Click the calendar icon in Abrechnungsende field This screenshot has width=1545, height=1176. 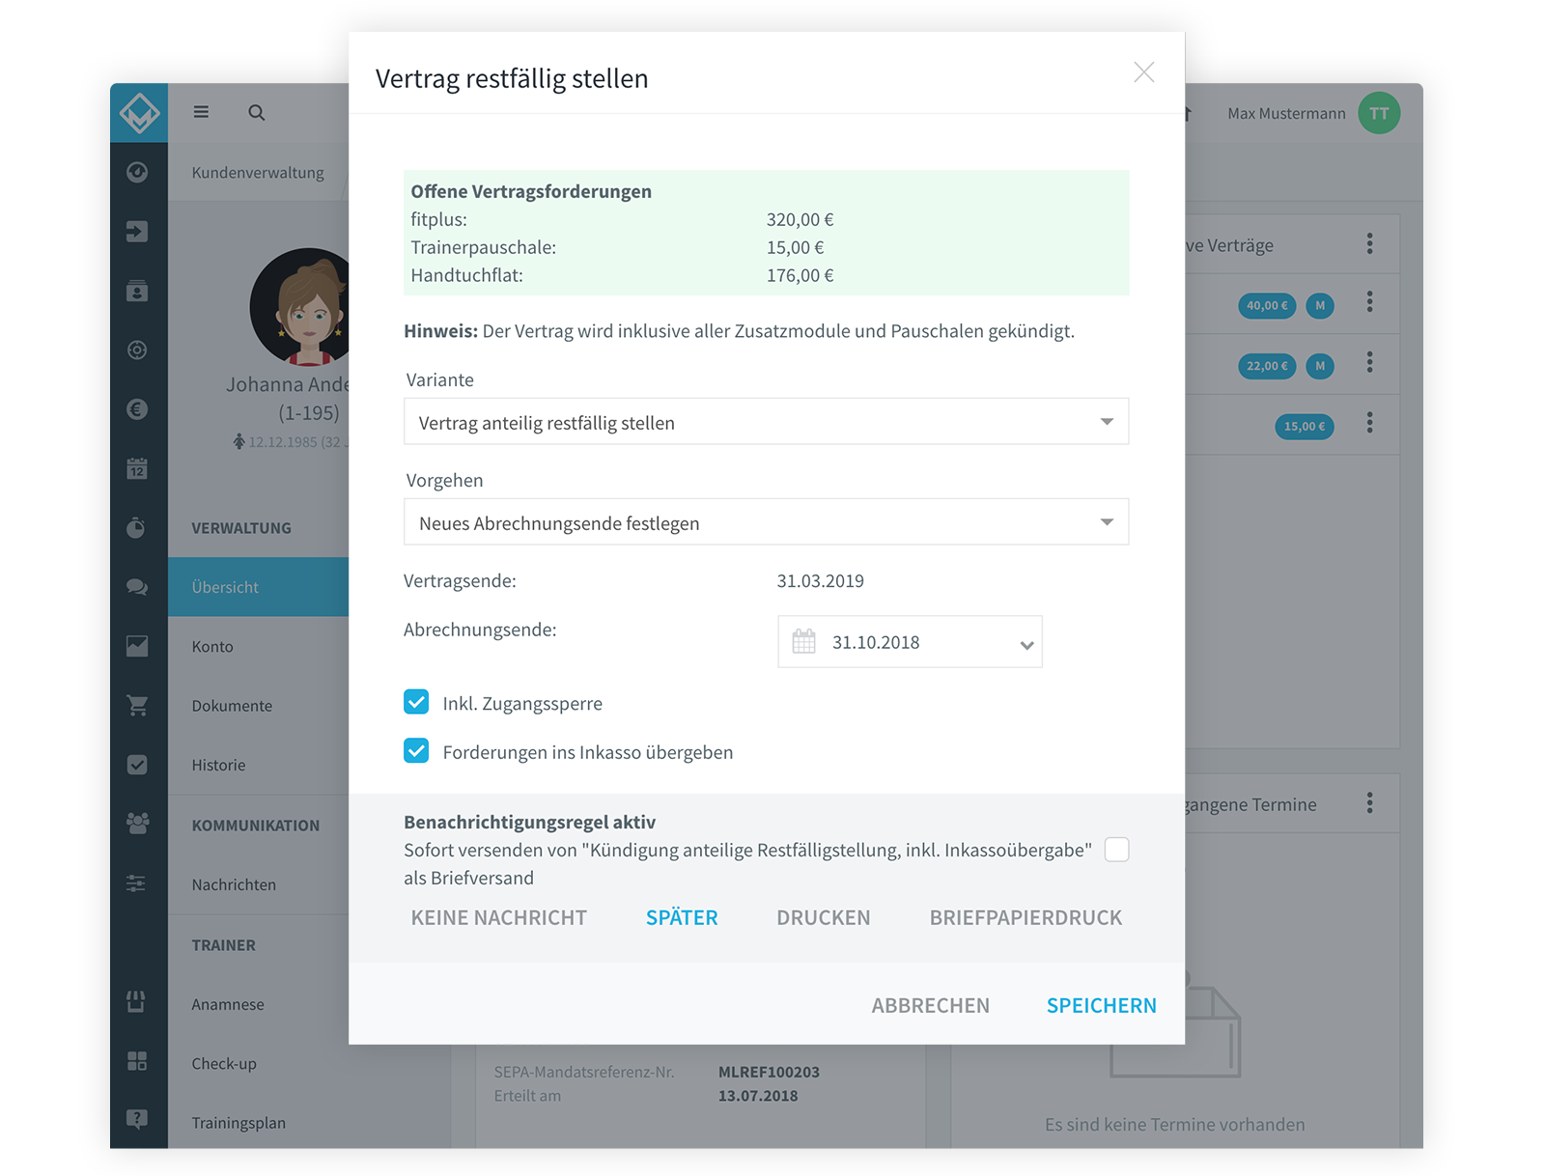803,641
